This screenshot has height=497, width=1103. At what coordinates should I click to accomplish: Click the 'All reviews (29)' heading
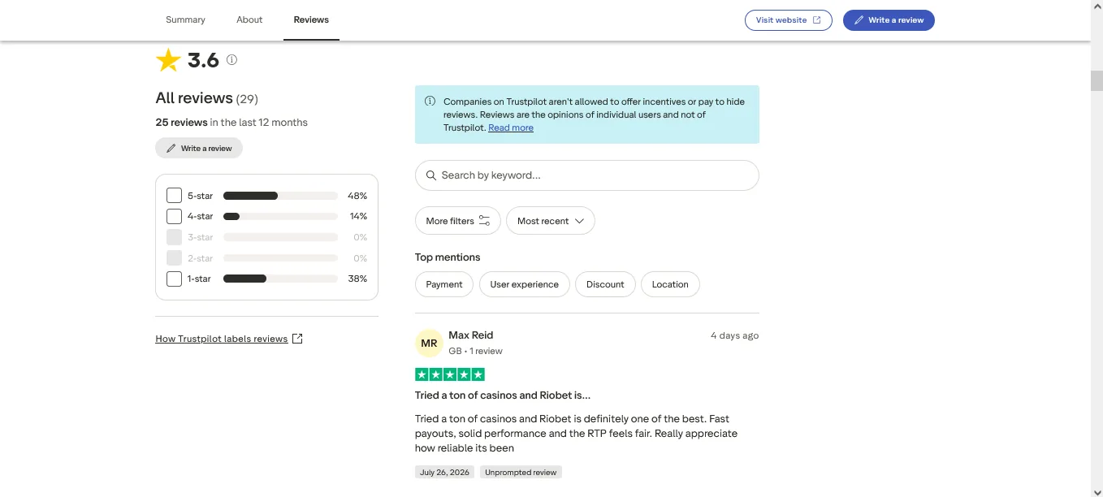[x=206, y=98]
